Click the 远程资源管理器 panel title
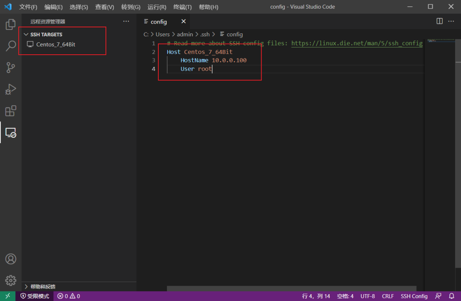 48,21
